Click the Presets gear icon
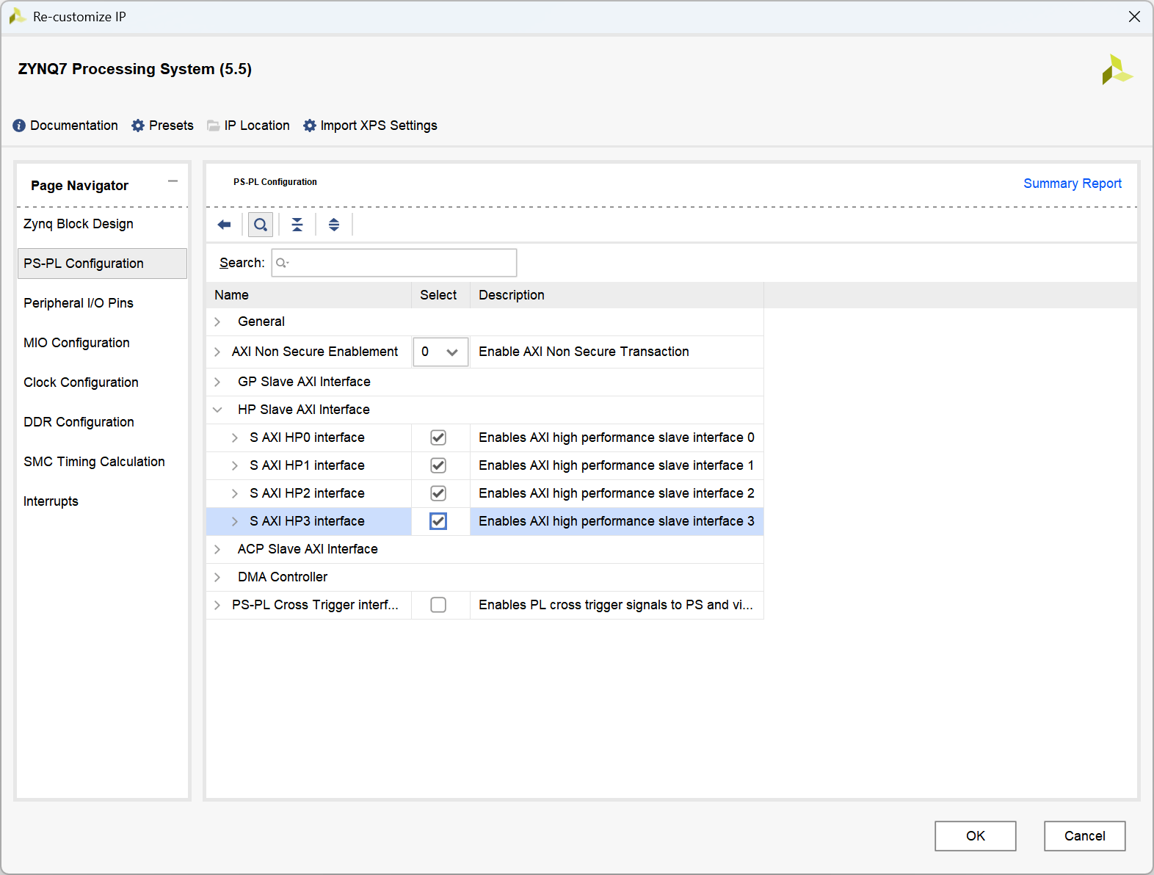Screen dimensions: 1154x875 138,126
